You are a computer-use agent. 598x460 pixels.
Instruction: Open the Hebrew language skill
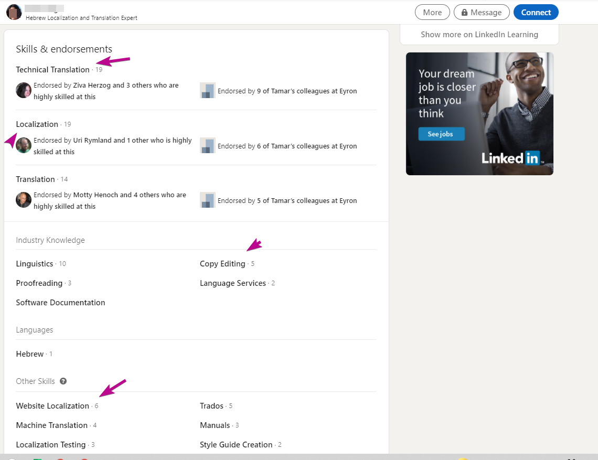pos(30,354)
